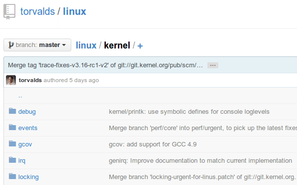Open genirq: Improve documentation commit message
The image size is (297, 185).
(x=200, y=161)
